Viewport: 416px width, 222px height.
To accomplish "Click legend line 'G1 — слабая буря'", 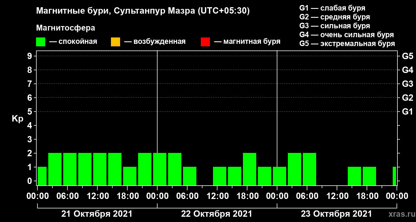I will [332, 8].
